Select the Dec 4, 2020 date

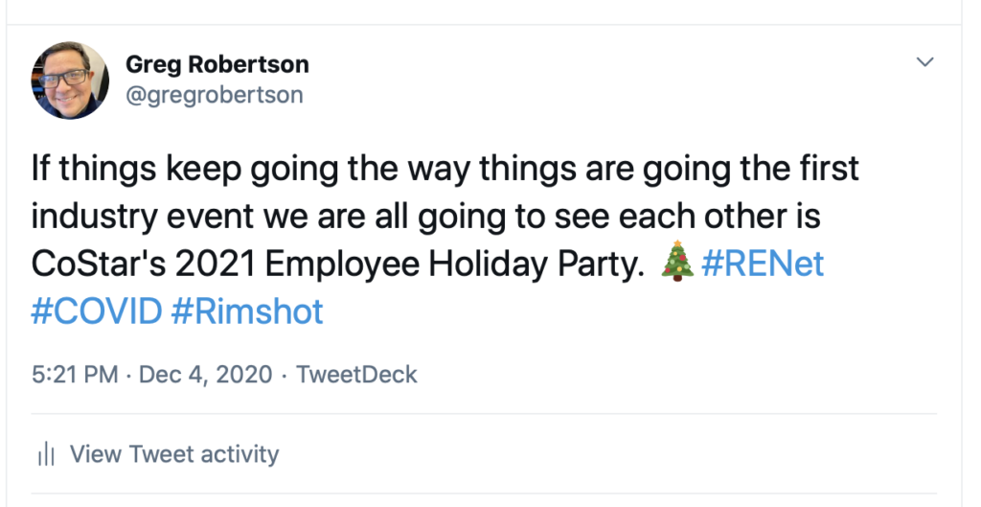206,374
